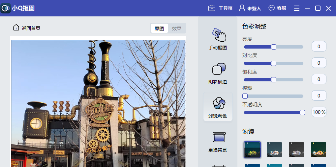Viewport: 336px width, 167px height.
Task: Click the 模糊 value input field
Action: 319,95
